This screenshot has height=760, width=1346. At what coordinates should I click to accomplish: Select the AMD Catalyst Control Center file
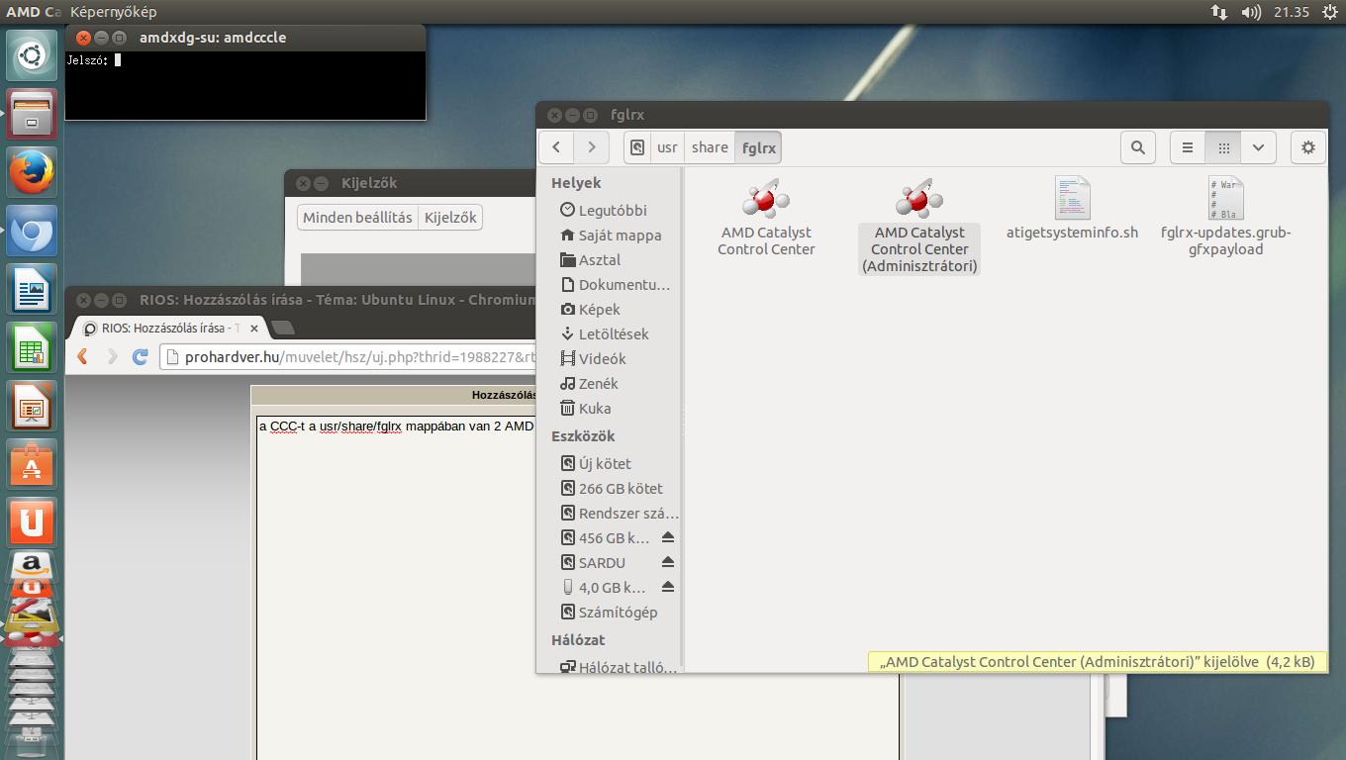coord(766,218)
